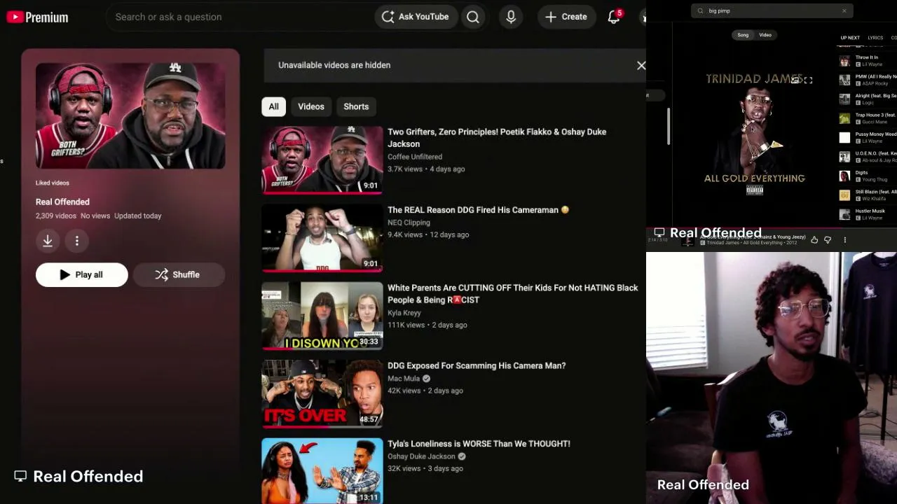Clear the 'big pimp' search in YouTube Music

coord(844,10)
